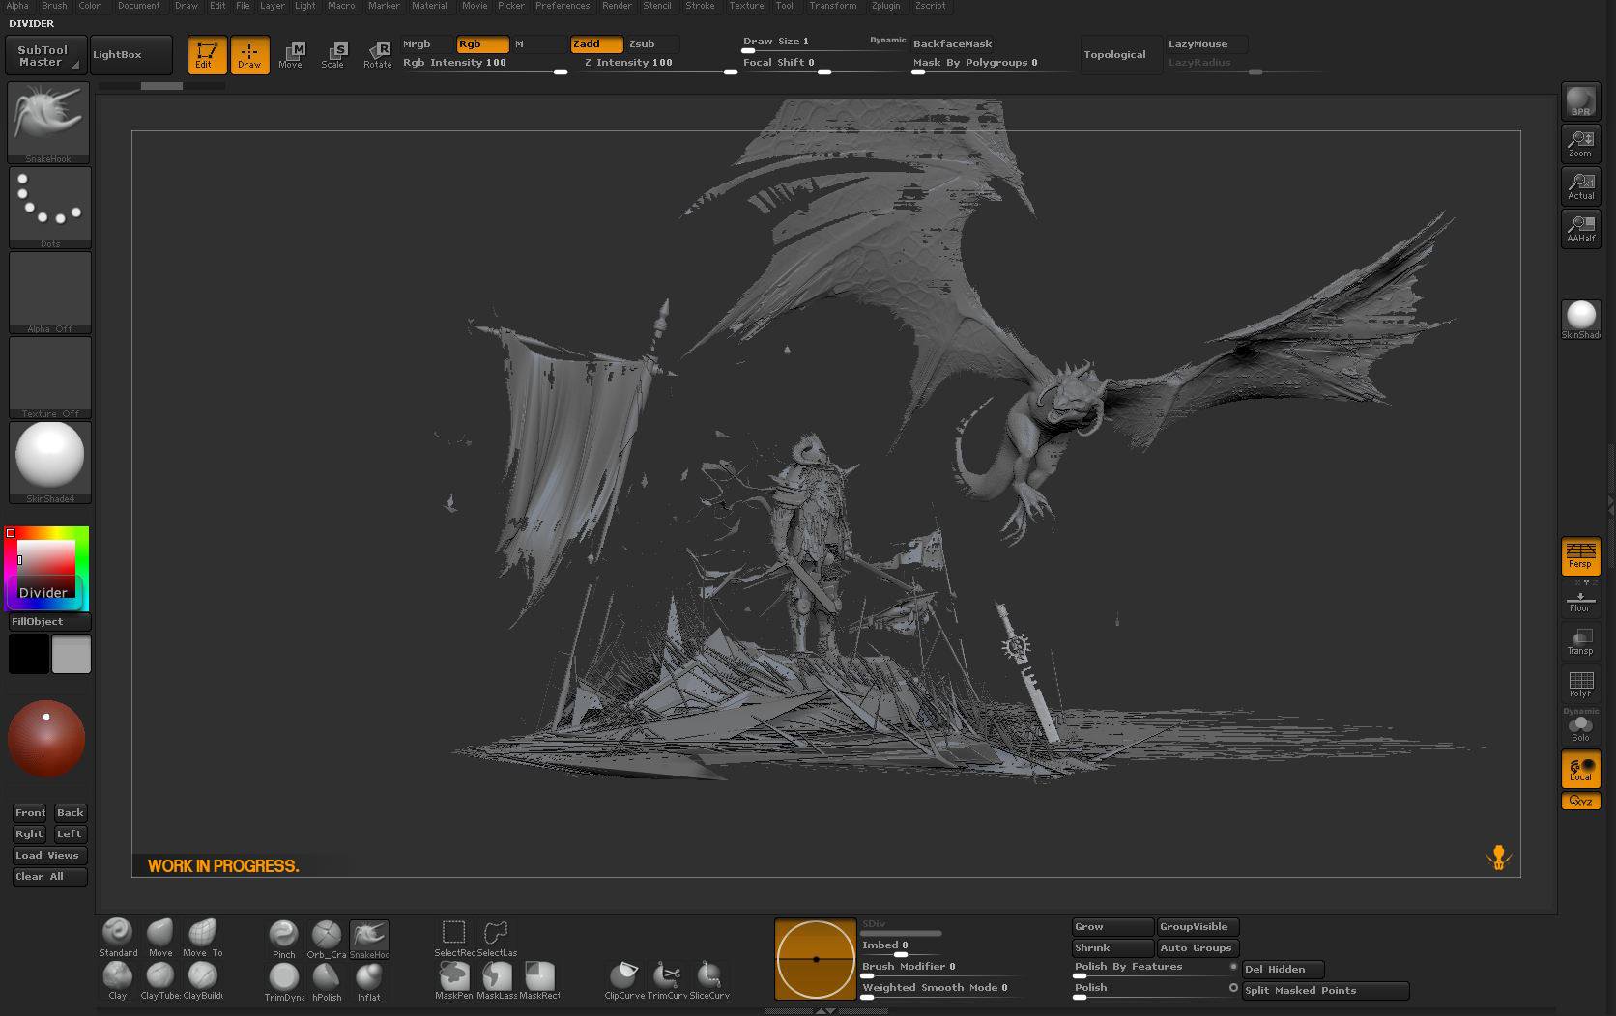Click the FillObject button
This screenshot has width=1616, height=1016.
pos(49,622)
